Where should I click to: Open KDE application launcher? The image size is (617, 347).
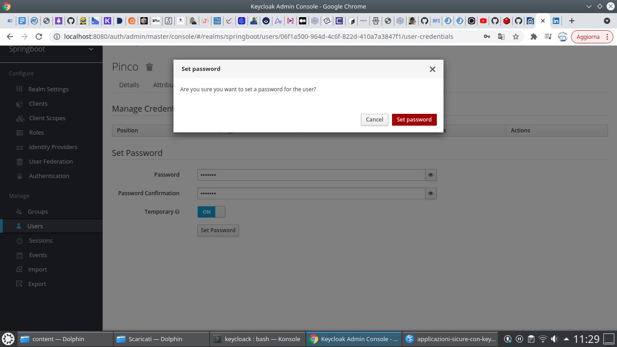8,339
